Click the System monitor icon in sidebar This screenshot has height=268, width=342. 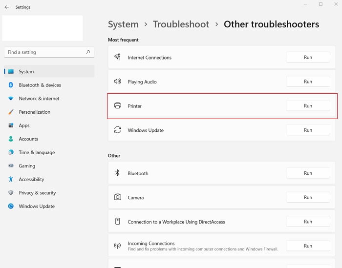point(11,71)
